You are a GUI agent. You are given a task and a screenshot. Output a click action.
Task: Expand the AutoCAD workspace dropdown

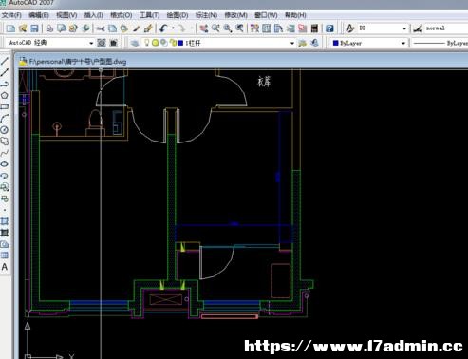[x=91, y=43]
